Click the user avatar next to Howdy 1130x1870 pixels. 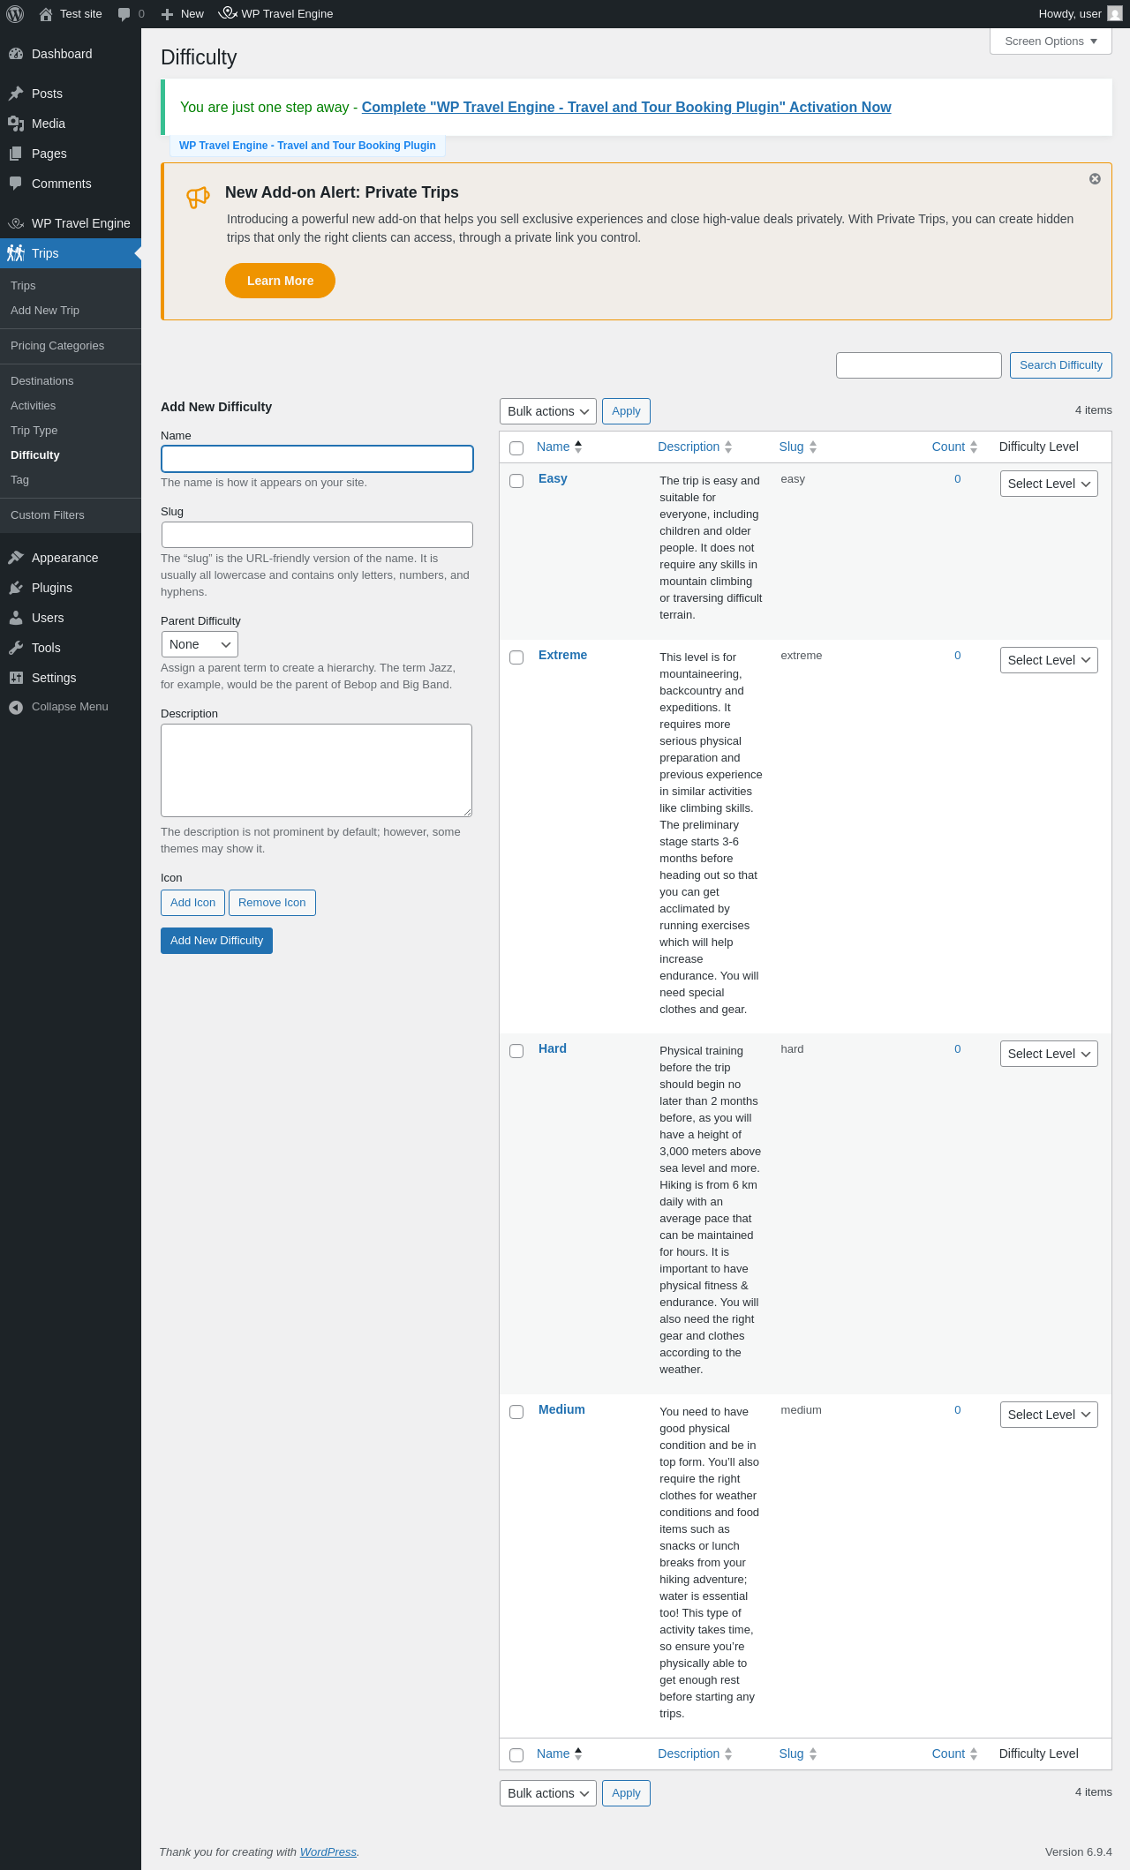point(1115,14)
